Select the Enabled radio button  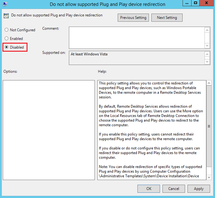[x=6, y=38]
